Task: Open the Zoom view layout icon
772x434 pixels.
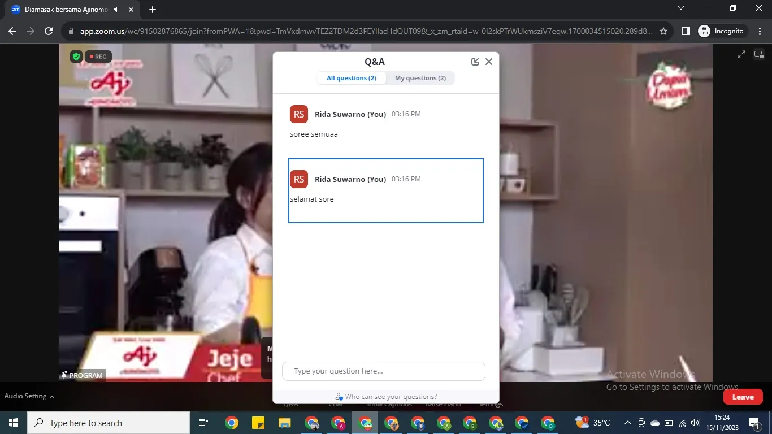Action: click(x=759, y=54)
